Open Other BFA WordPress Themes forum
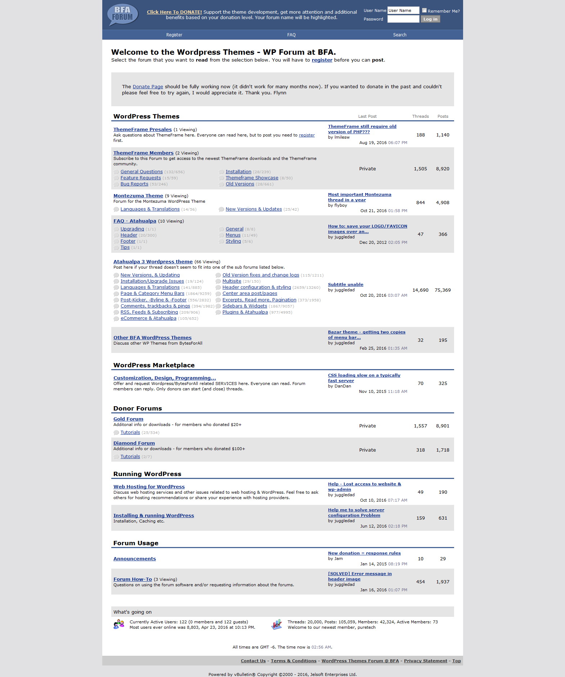Screen dimensions: 565x677 pos(152,337)
